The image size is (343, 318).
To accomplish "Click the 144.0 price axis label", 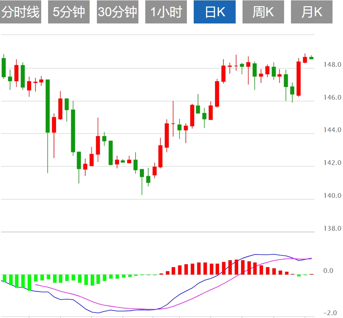I will 333,130.
